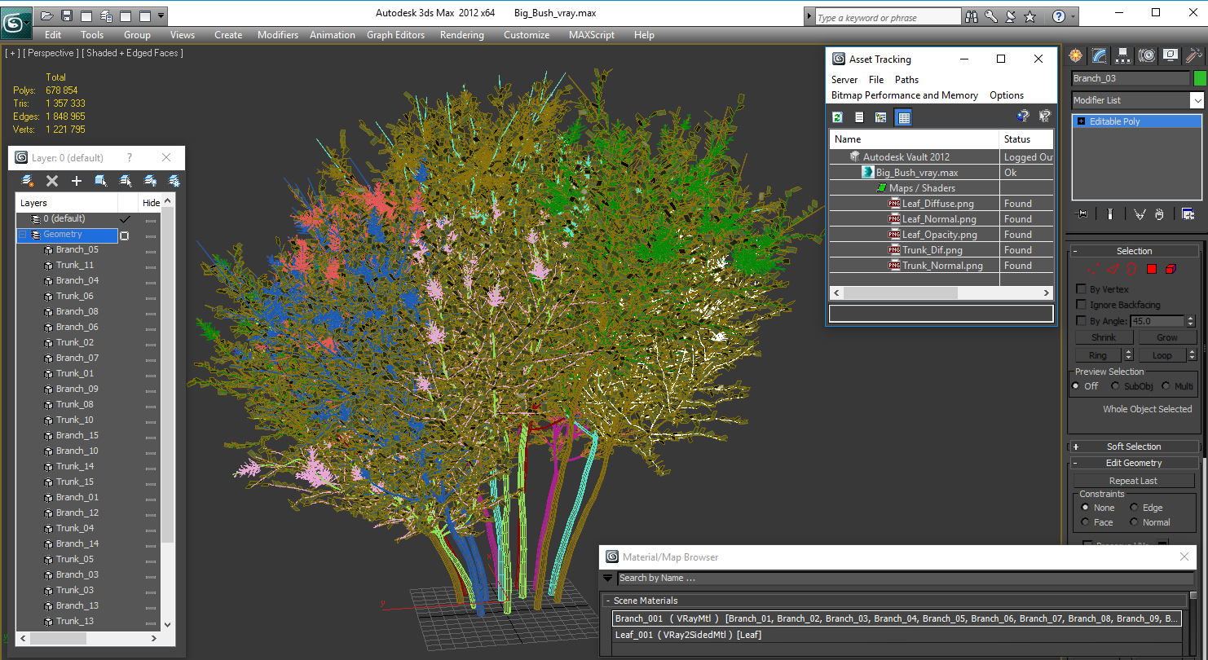Open the Rendering menu
The height and width of the screenshot is (660, 1208).
pyautogui.click(x=462, y=35)
